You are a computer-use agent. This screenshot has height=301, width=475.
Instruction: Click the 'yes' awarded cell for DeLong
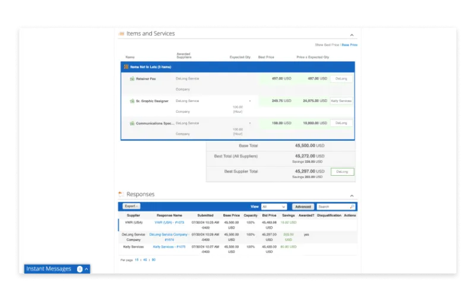(x=306, y=235)
